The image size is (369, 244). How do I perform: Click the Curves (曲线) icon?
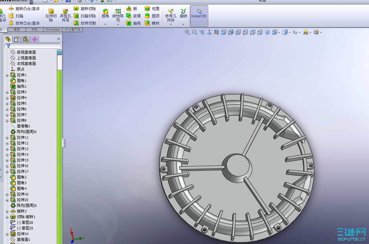(x=183, y=11)
